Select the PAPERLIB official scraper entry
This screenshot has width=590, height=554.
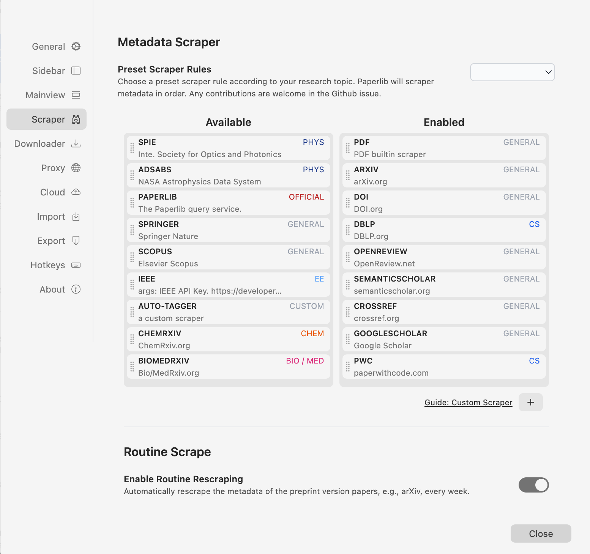[x=228, y=202]
